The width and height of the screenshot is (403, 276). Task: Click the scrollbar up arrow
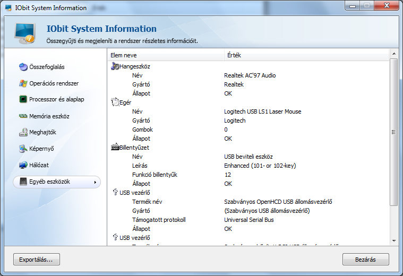(x=393, y=54)
